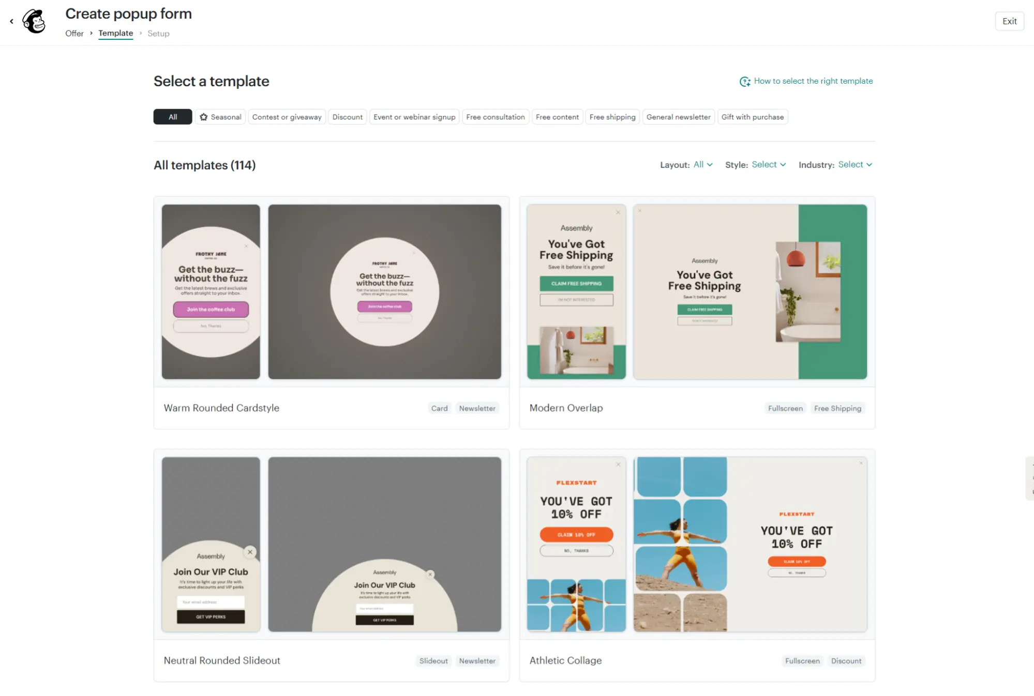Filter templates by Discount
This screenshot has width=1034, height=696.
(347, 117)
